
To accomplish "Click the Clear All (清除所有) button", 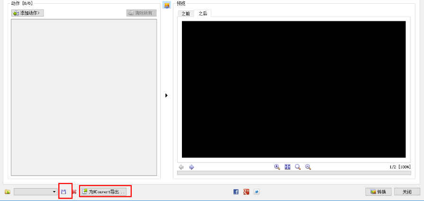I will pos(142,13).
